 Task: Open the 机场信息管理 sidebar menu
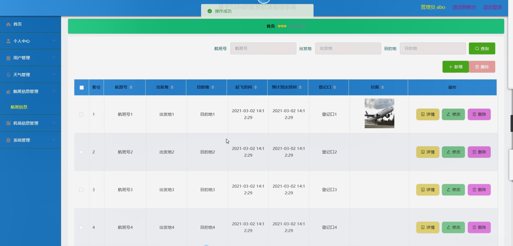(x=31, y=123)
